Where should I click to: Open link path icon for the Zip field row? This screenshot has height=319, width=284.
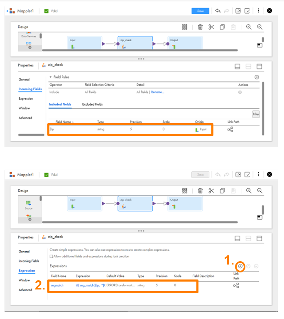pos(230,129)
